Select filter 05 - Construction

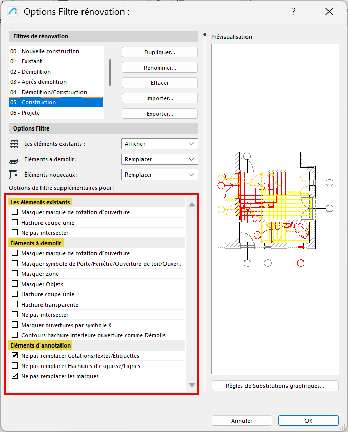point(56,102)
